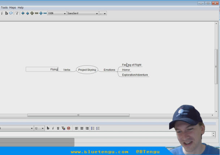
Task: Select the Horror node
Action: [126, 70]
